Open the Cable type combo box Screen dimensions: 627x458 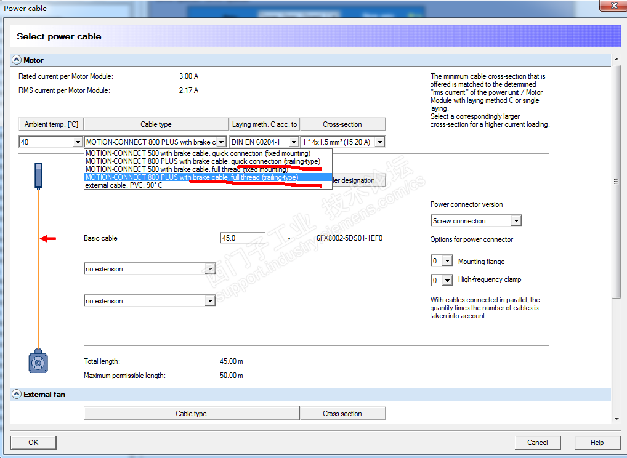tap(222, 142)
